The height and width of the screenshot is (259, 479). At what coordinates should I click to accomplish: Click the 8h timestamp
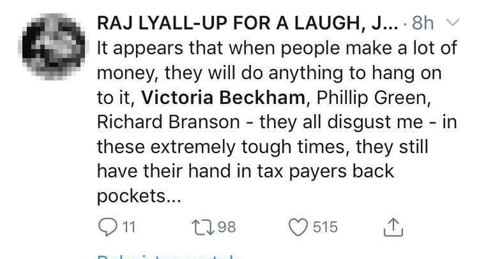click(x=424, y=24)
